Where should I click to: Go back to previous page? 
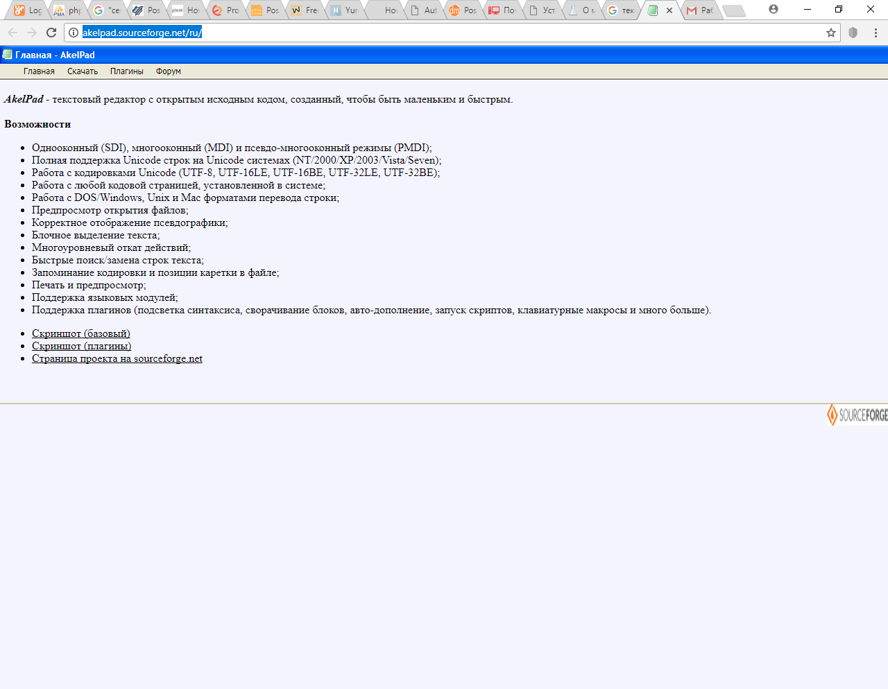12,33
